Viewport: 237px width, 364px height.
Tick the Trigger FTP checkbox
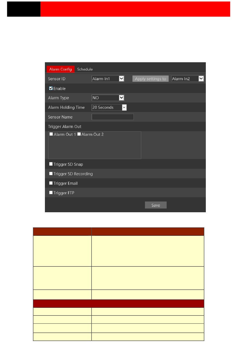click(51, 192)
